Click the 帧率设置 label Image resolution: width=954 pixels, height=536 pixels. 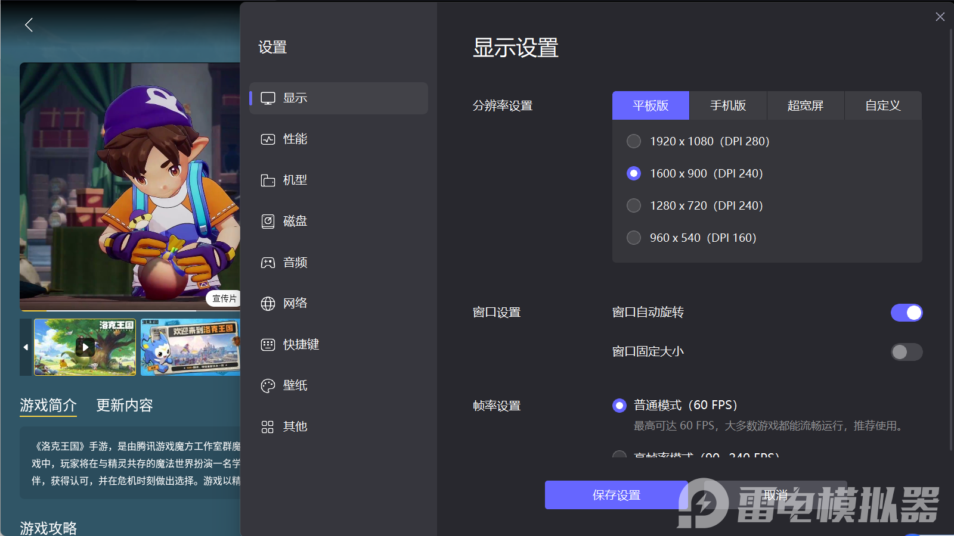tap(497, 406)
